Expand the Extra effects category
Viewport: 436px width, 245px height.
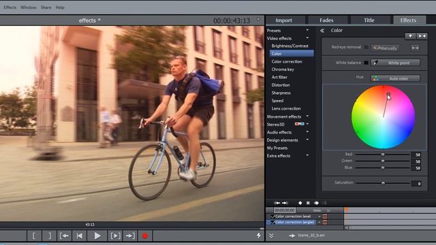point(307,155)
